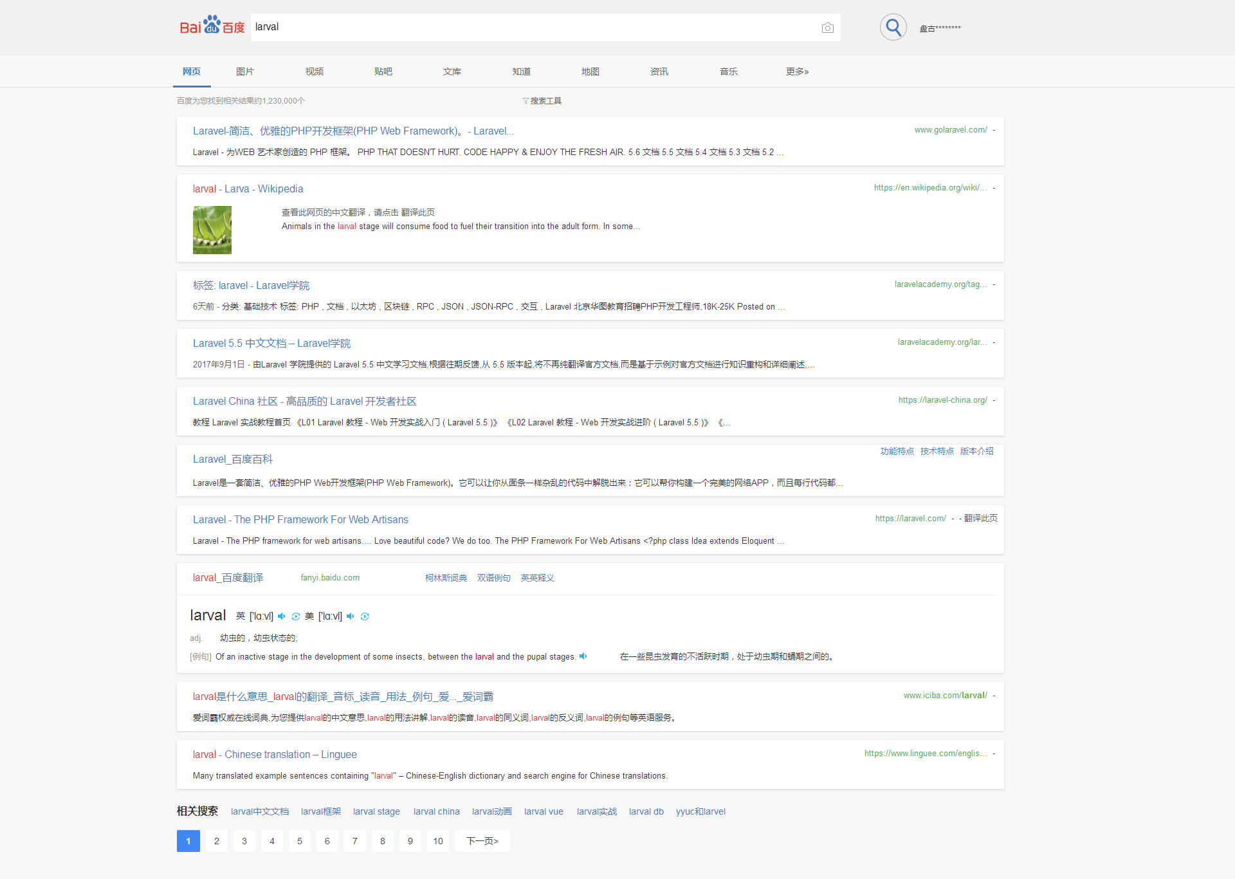1235x879 pixels.
Task: Select the 网页 tab
Action: click(192, 71)
